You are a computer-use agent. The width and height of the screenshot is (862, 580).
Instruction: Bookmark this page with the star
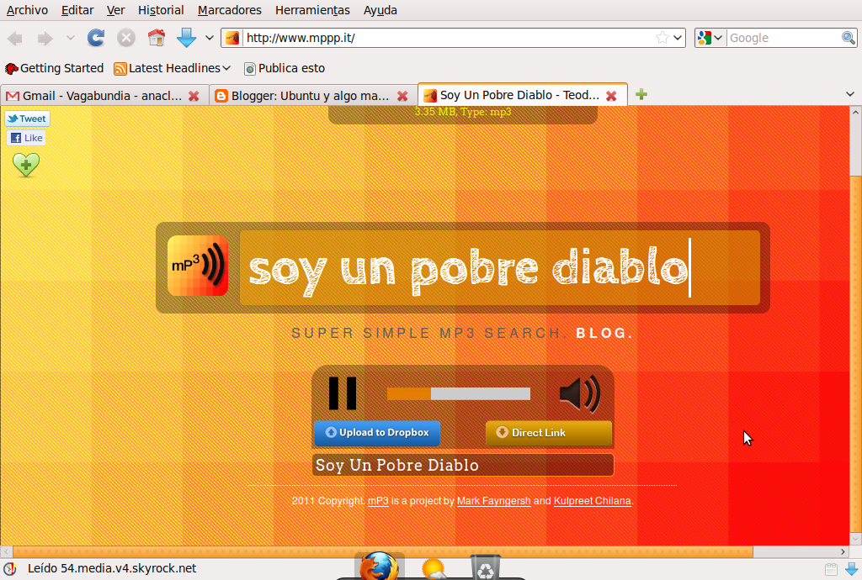[x=662, y=38]
